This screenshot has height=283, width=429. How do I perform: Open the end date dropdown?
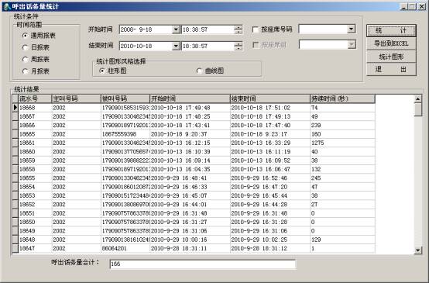tap(176, 46)
